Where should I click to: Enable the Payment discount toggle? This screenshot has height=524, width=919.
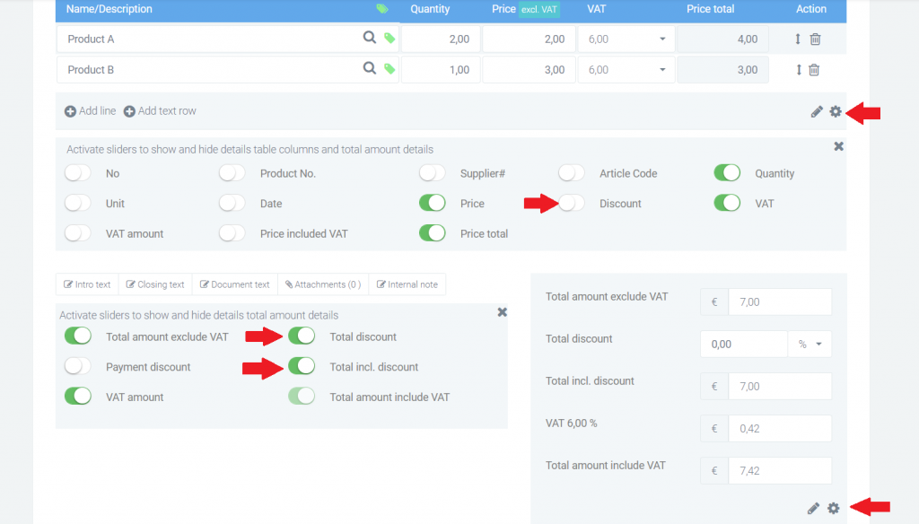click(x=77, y=366)
